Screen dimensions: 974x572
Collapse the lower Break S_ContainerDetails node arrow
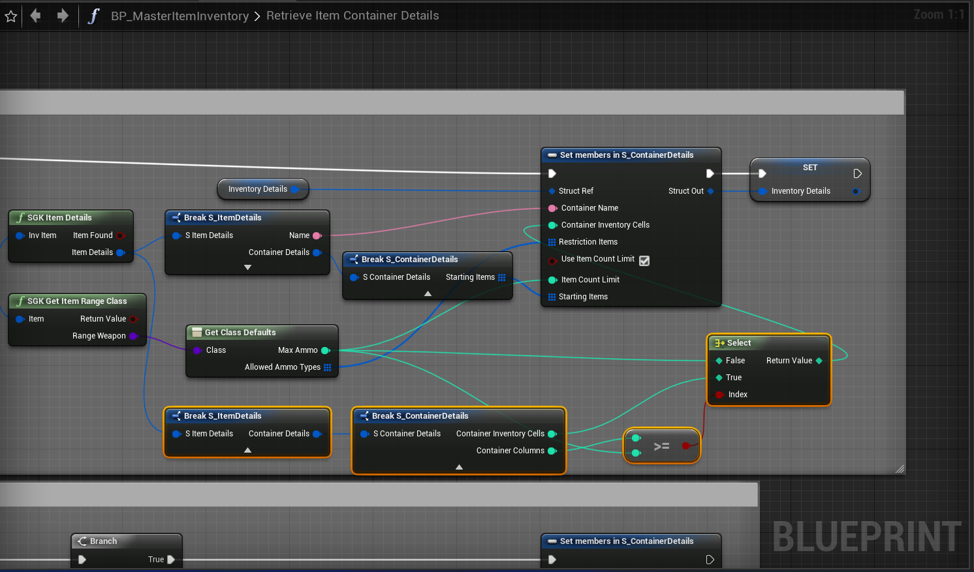coord(459,467)
